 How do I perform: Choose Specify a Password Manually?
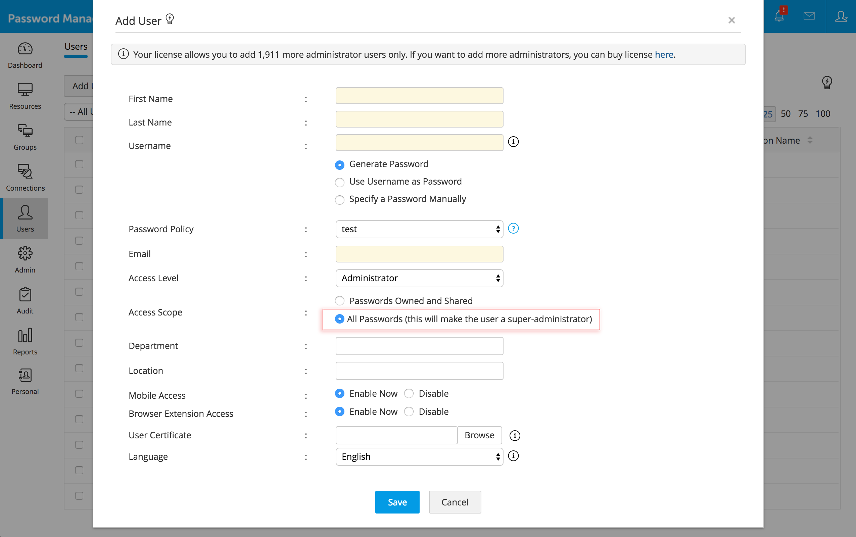pyautogui.click(x=340, y=200)
